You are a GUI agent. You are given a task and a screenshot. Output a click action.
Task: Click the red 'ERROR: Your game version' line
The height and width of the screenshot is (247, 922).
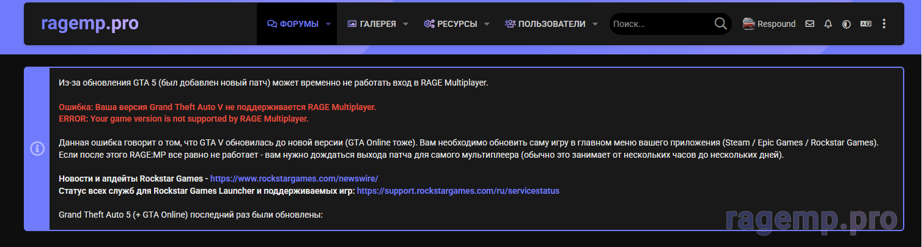[x=183, y=119]
